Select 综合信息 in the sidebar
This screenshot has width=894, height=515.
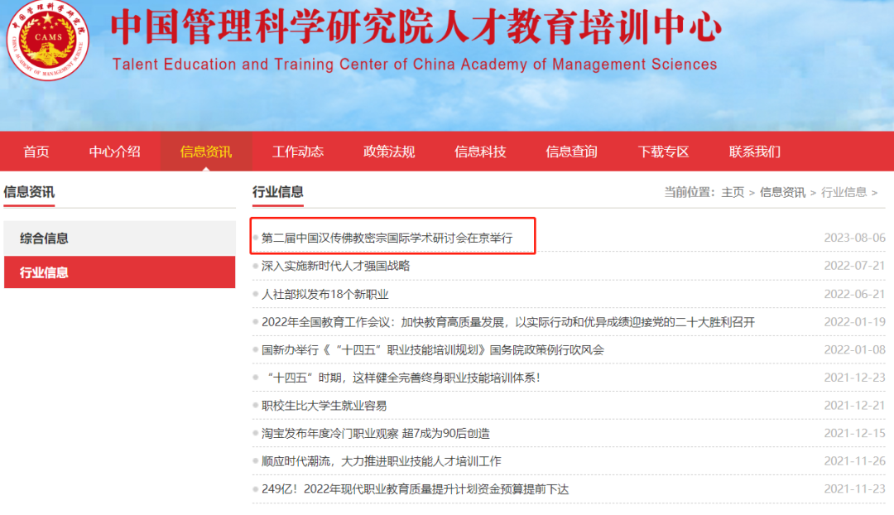pos(120,238)
